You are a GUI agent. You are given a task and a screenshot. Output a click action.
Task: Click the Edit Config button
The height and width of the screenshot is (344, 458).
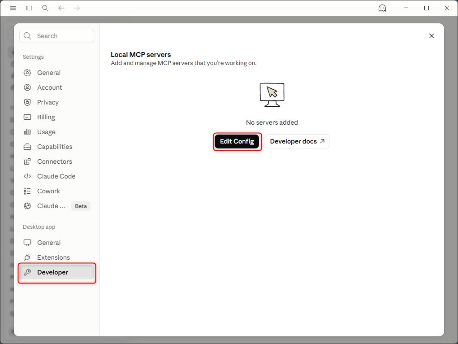coord(237,141)
